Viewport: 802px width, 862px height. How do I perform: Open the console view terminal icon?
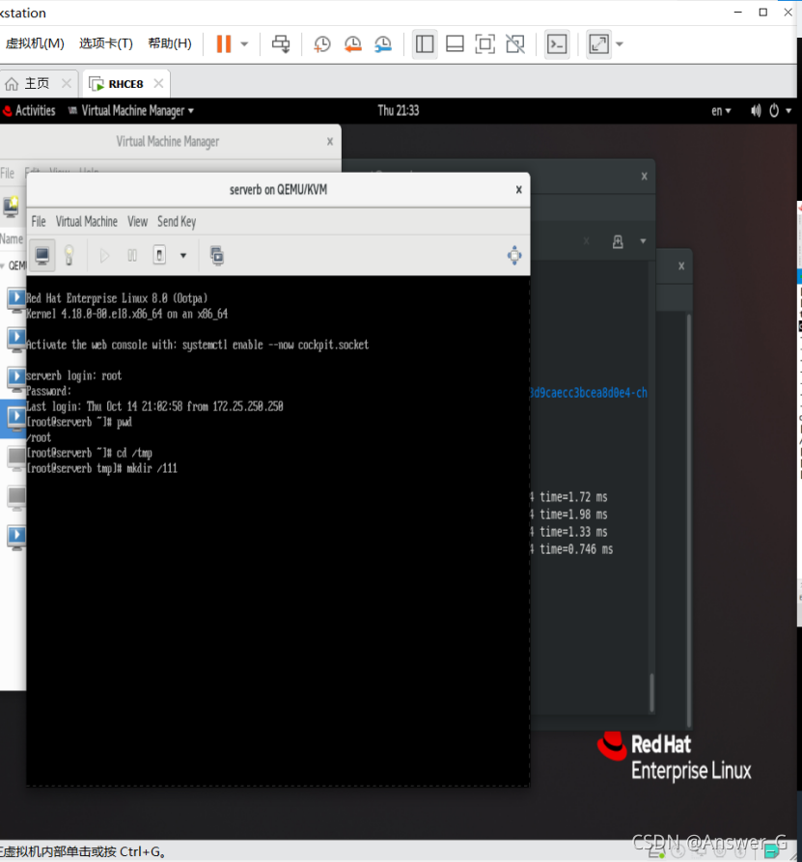point(557,44)
